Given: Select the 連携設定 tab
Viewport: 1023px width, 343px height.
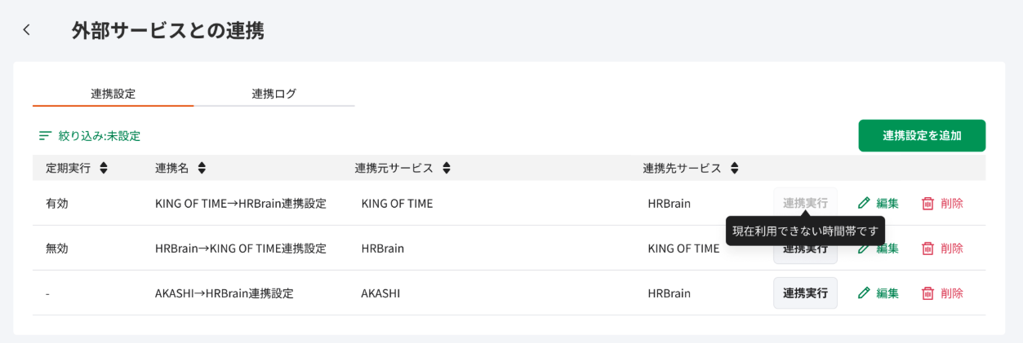Looking at the screenshot, I should point(113,94).
